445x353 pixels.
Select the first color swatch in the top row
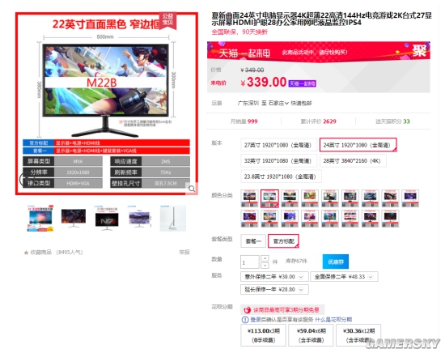[249, 198]
